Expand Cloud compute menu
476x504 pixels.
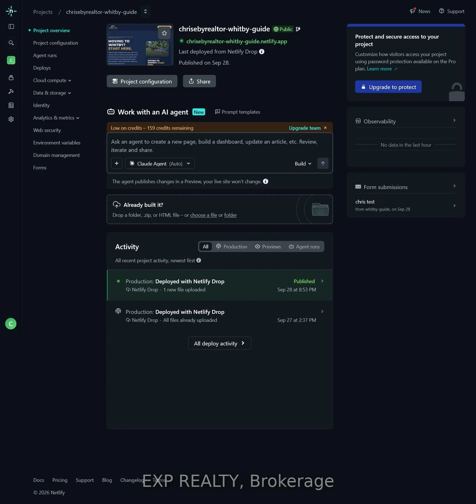click(52, 80)
